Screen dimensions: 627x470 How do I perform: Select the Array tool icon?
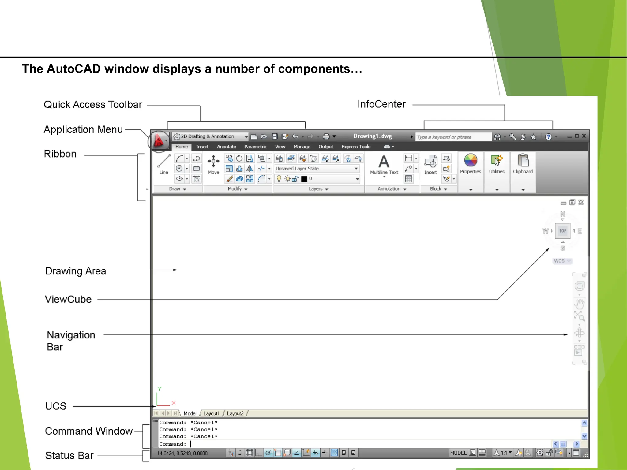tap(250, 179)
